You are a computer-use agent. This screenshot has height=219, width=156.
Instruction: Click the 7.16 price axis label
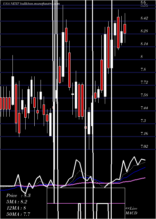pyautogui.click(x=144, y=134)
